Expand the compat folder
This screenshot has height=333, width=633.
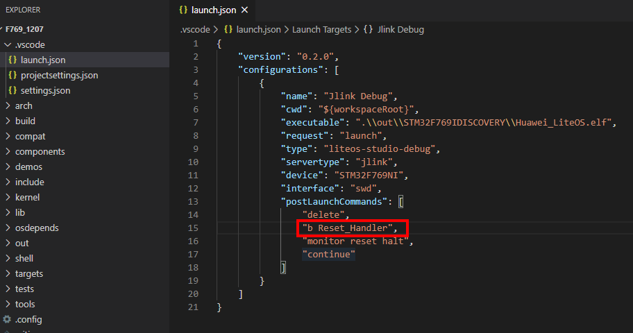pyautogui.click(x=8, y=137)
